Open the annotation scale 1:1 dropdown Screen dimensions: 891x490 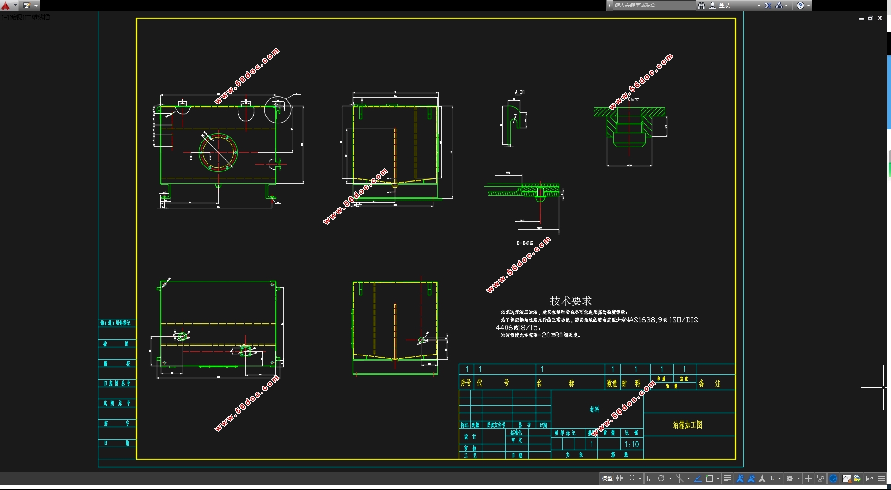(775, 478)
